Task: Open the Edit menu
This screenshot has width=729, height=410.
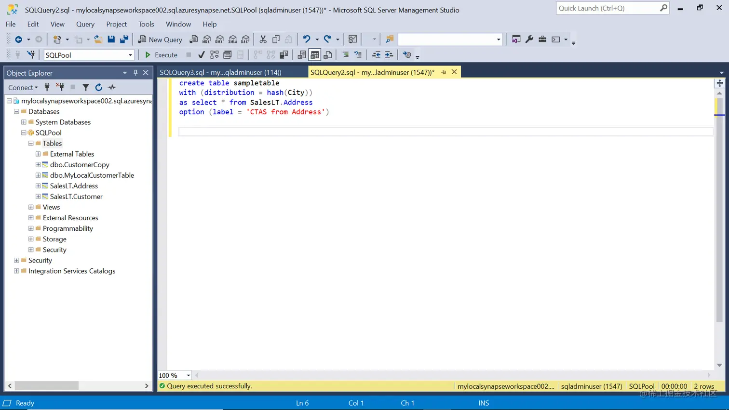Action: [33, 24]
